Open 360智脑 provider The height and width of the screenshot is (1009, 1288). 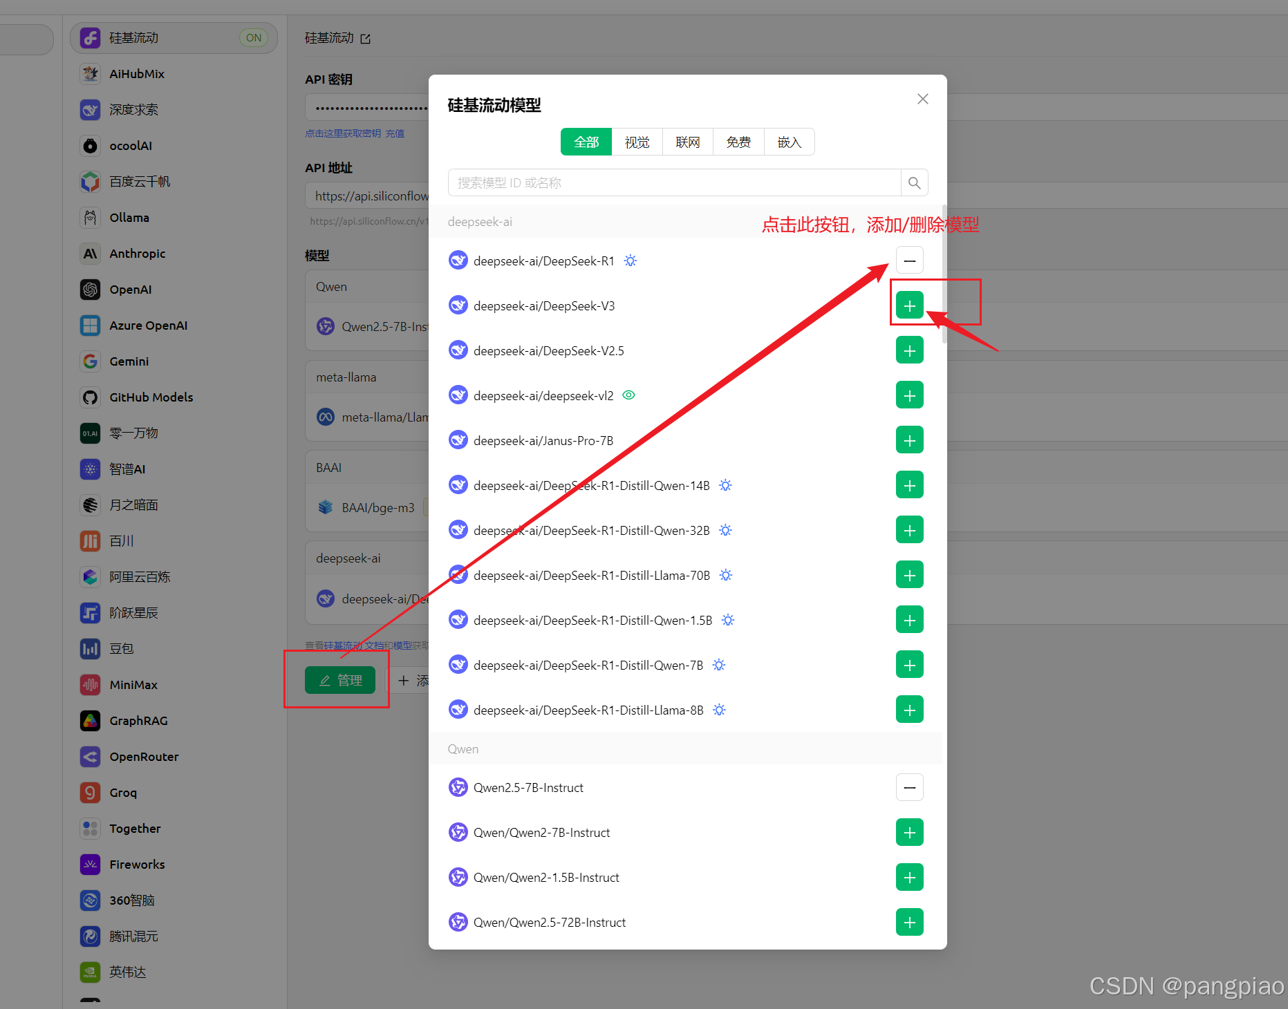[173, 900]
